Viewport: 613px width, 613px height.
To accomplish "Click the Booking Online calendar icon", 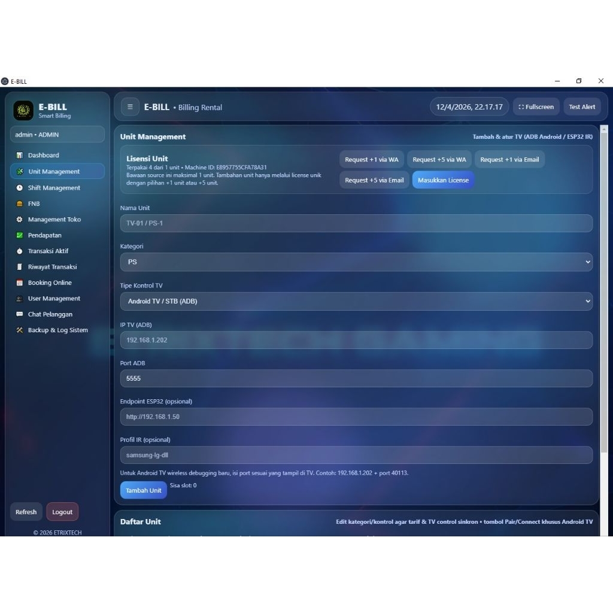I will (19, 283).
